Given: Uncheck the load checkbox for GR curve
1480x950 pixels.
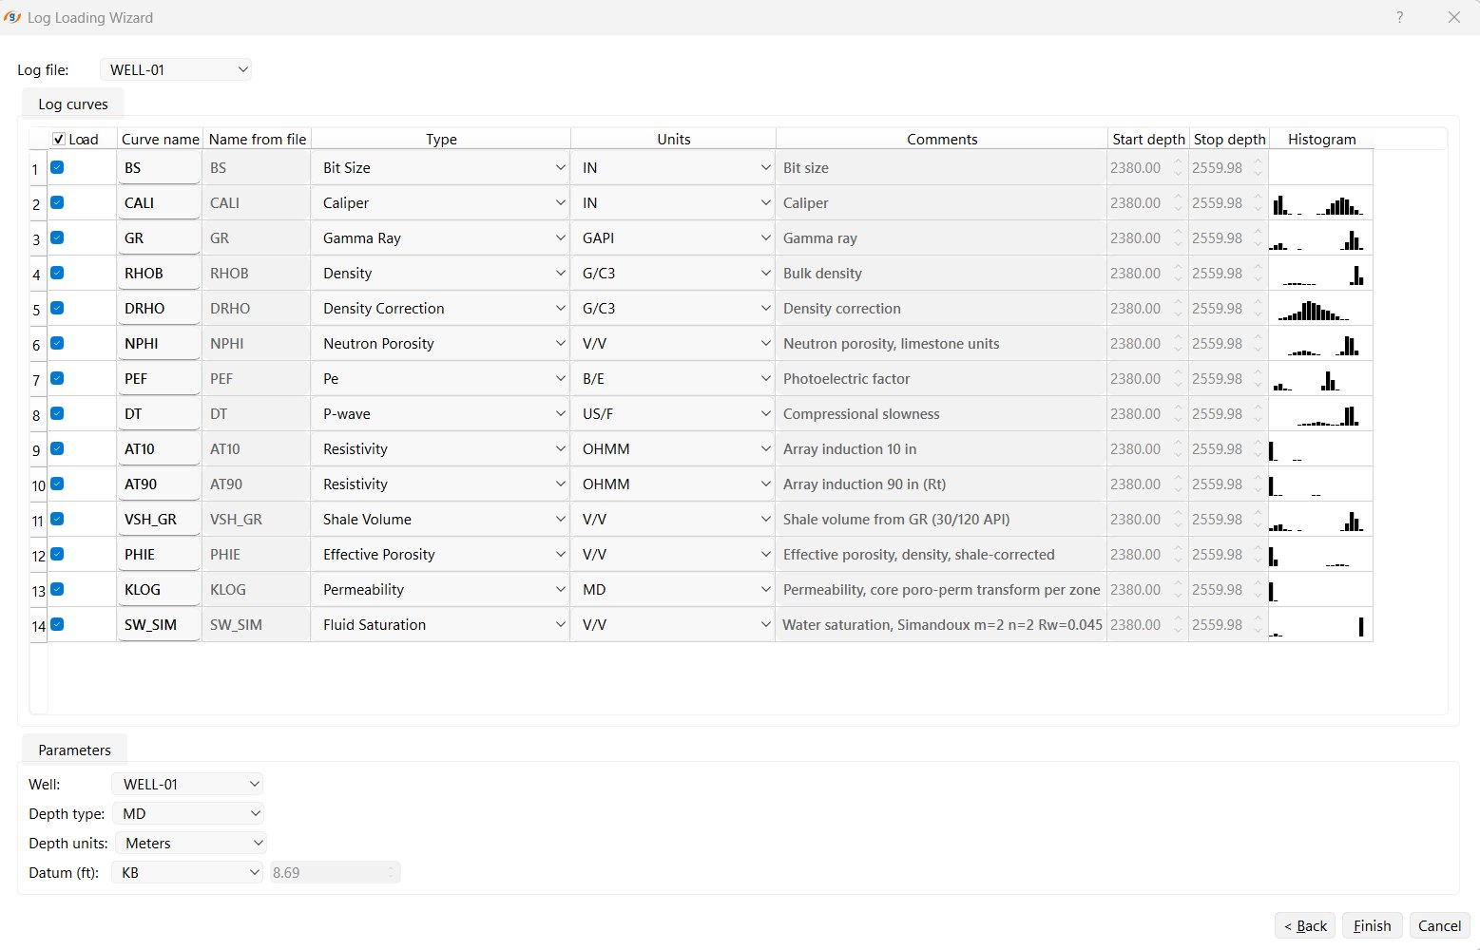Looking at the screenshot, I should coord(57,237).
